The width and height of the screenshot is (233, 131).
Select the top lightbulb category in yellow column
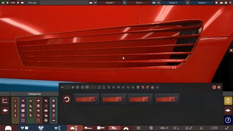click(15, 101)
